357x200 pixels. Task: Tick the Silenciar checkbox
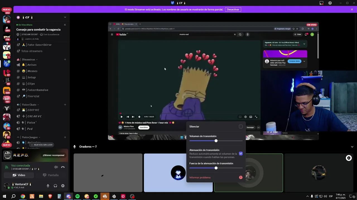[x=241, y=127]
